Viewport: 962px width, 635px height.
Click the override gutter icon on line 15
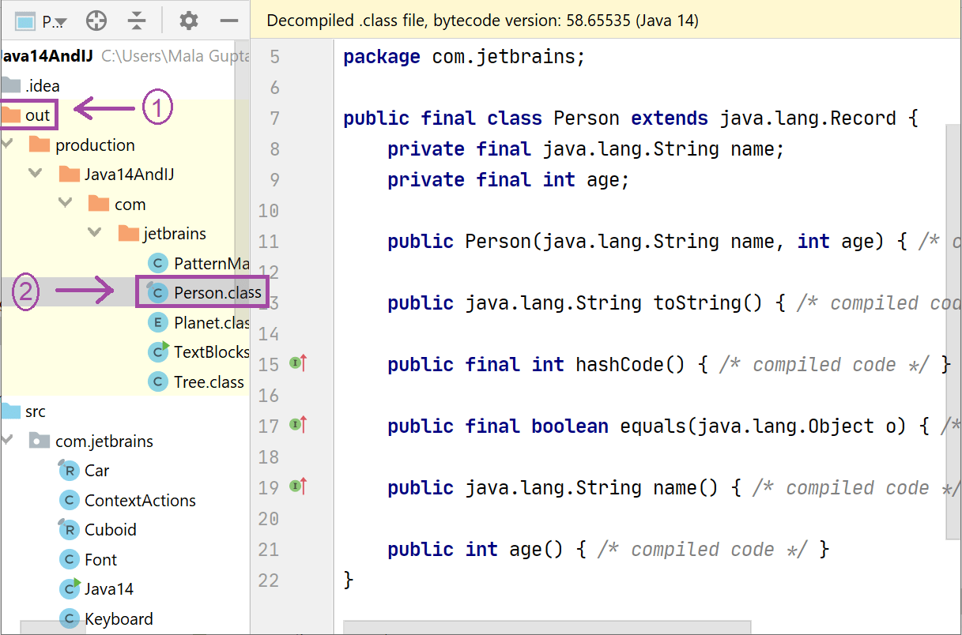tap(298, 363)
